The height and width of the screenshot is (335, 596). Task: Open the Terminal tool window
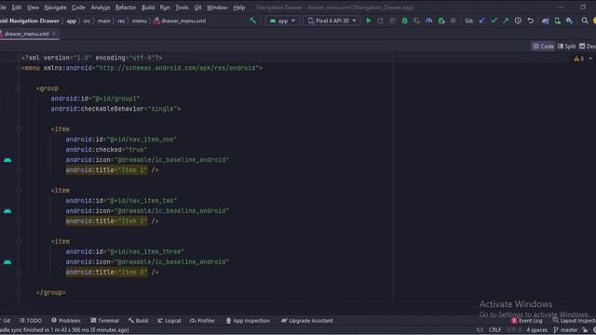point(105,320)
